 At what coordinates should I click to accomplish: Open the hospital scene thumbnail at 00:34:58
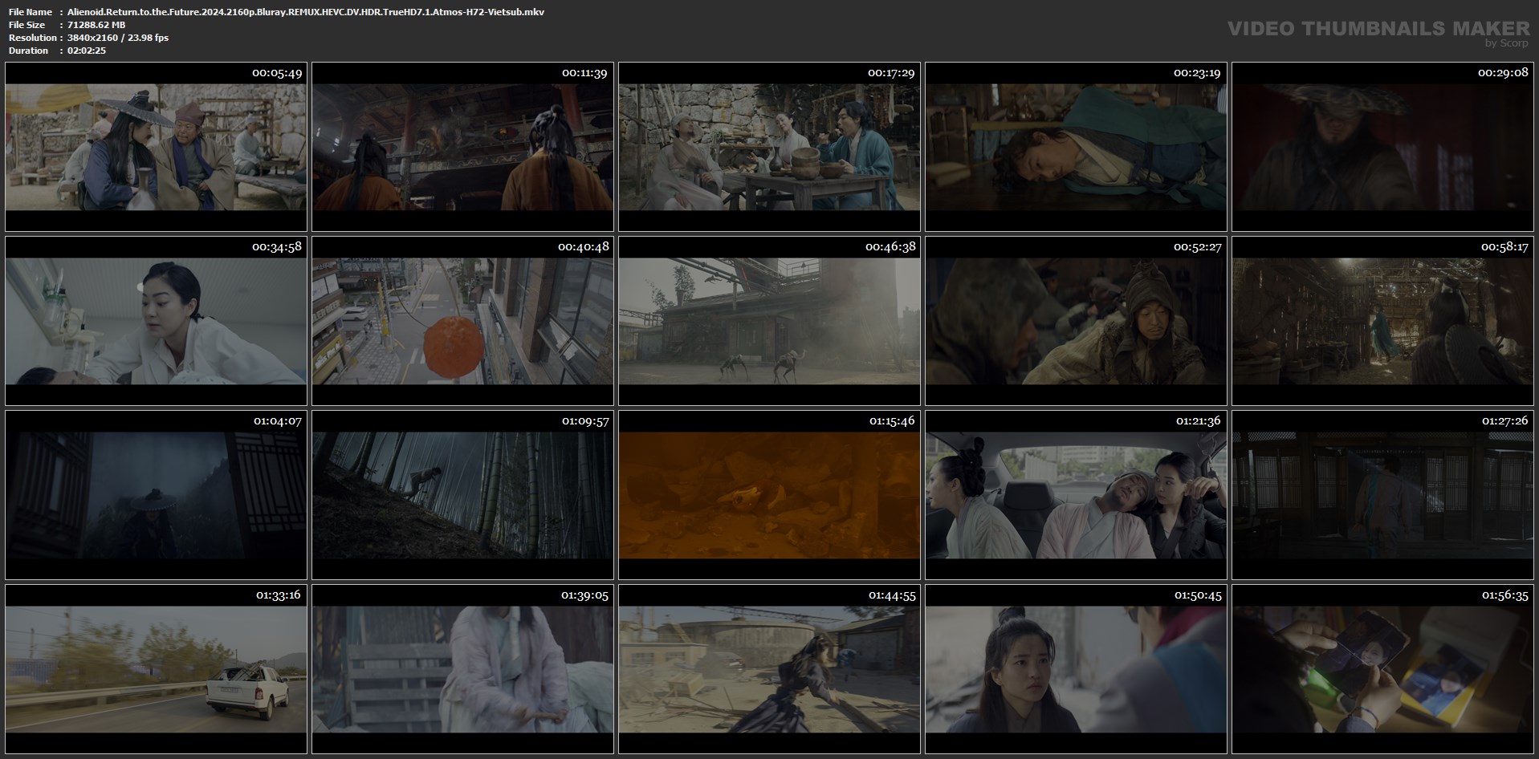click(x=156, y=321)
